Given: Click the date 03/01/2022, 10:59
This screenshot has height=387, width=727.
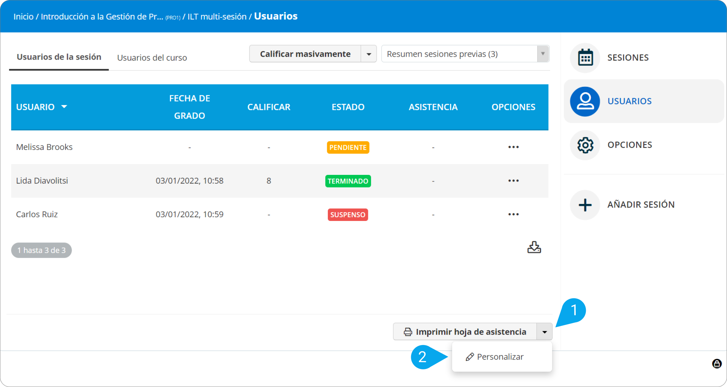Looking at the screenshot, I should click(189, 214).
